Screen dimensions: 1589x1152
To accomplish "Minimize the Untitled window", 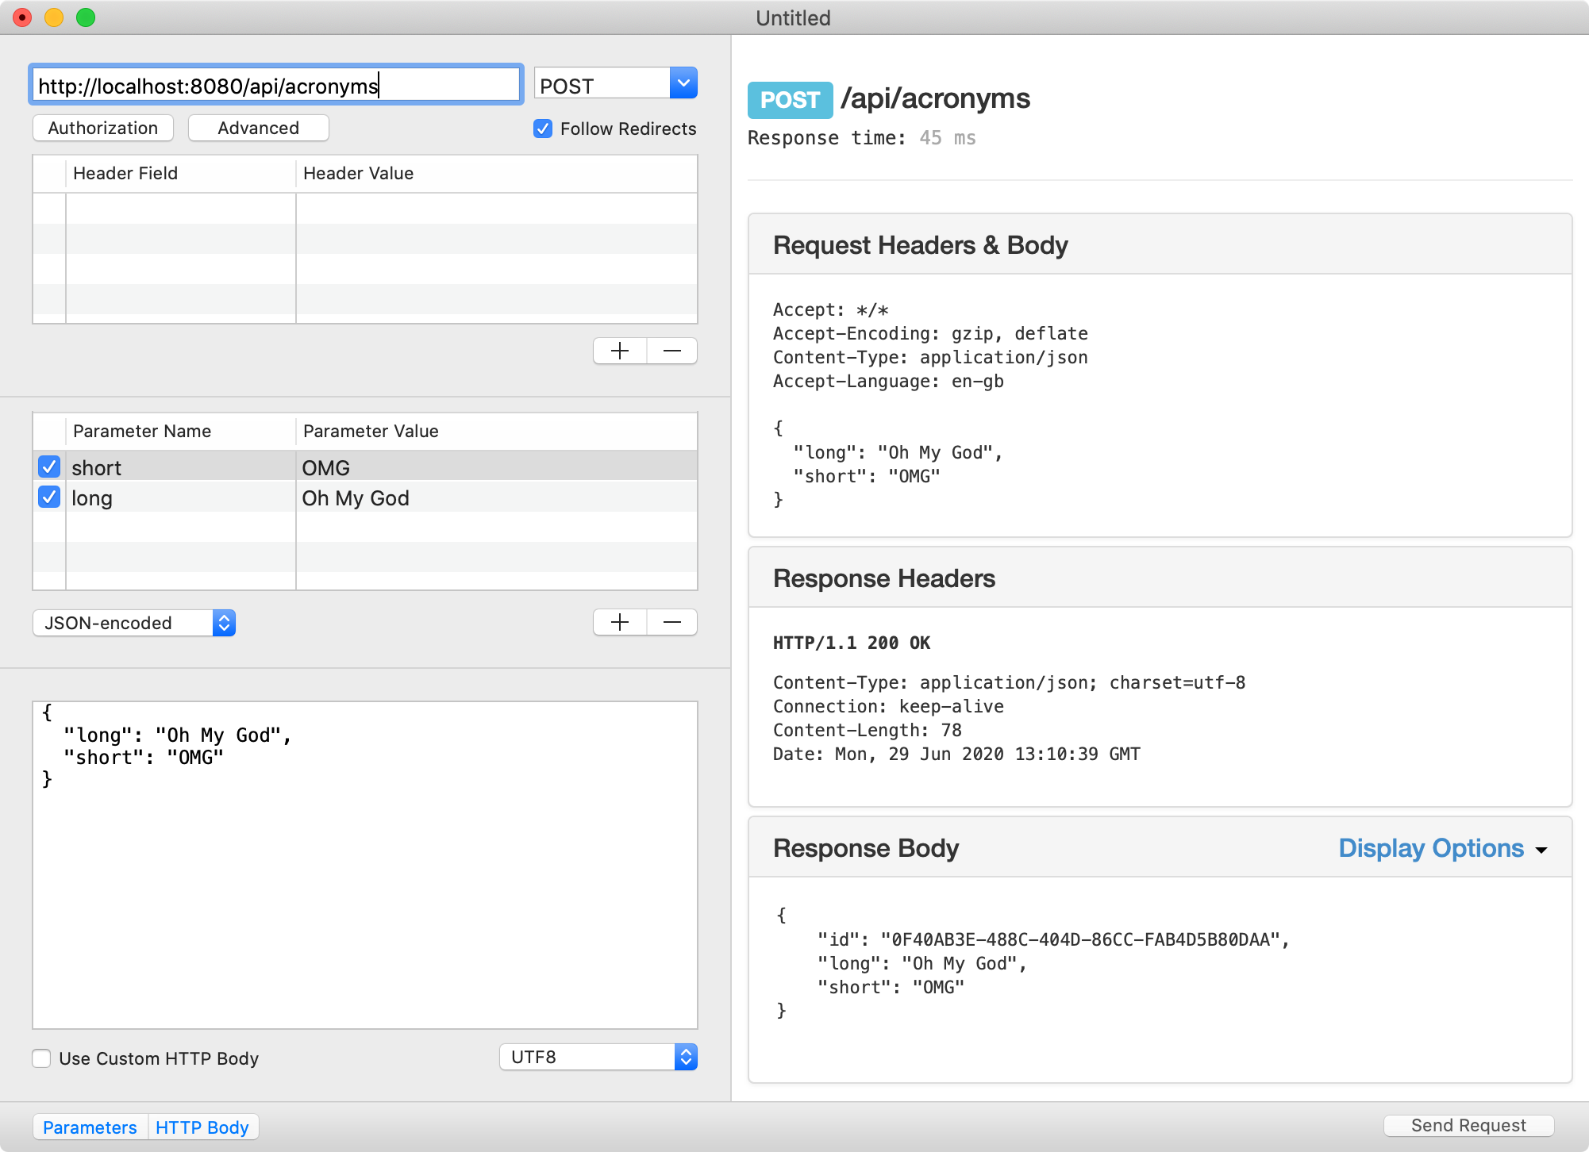I will [54, 17].
